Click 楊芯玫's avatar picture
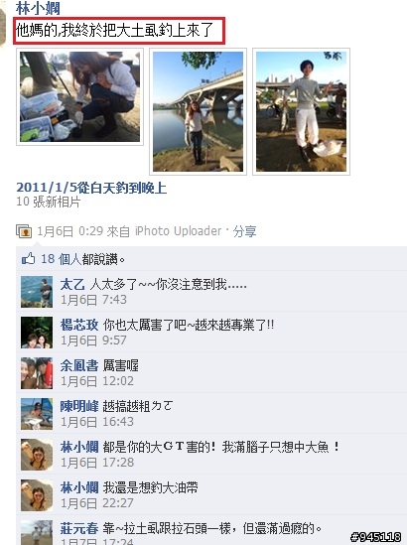The height and width of the screenshot is (545, 407). pyautogui.click(x=37, y=333)
